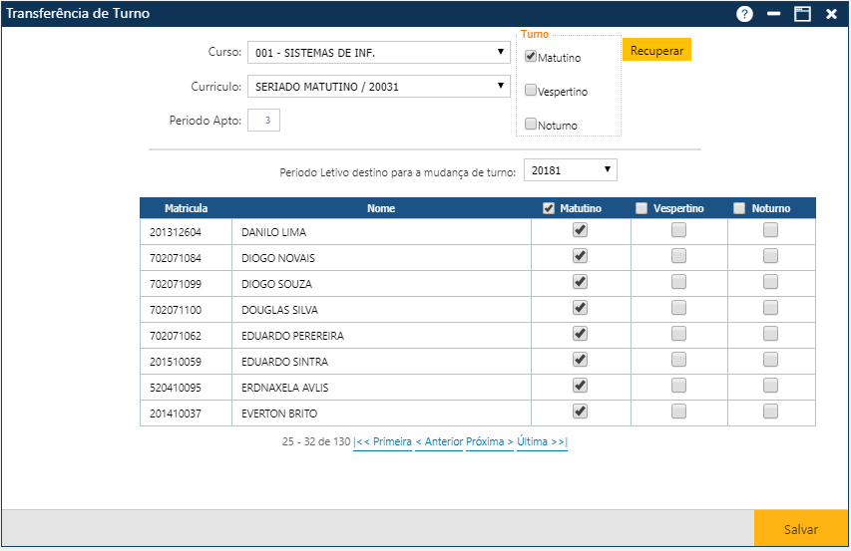Uncheck Matutino for EVERTON BRITO

[x=581, y=412]
